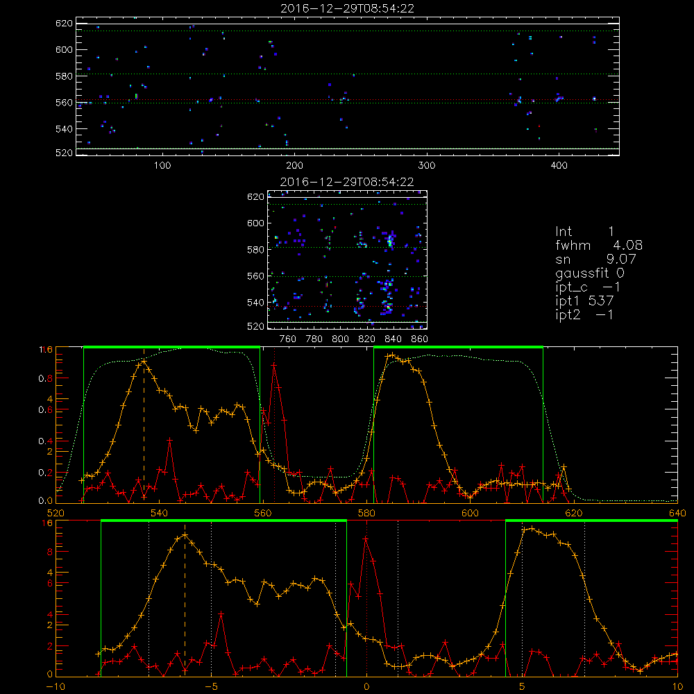Click the 540 x-axis label of the profile plot
The height and width of the screenshot is (694, 694).
160,513
